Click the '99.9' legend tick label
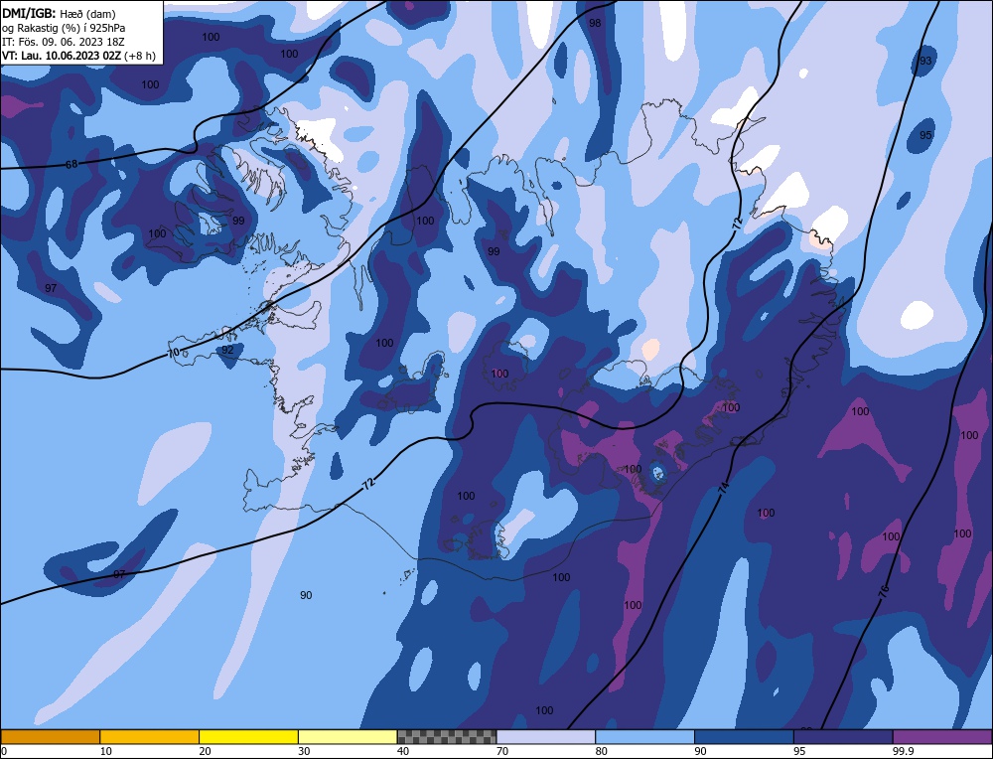Screen dimensions: 993x759 tap(903, 751)
